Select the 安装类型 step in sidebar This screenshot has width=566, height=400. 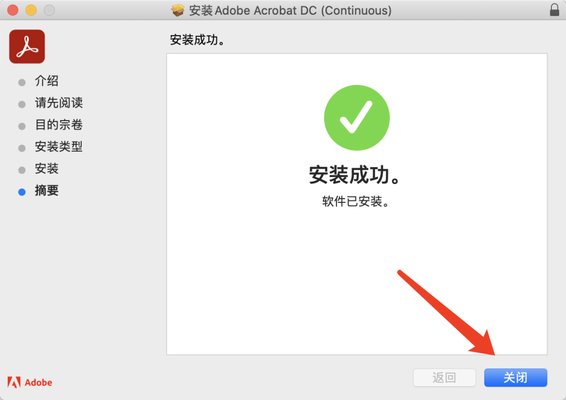coord(59,147)
